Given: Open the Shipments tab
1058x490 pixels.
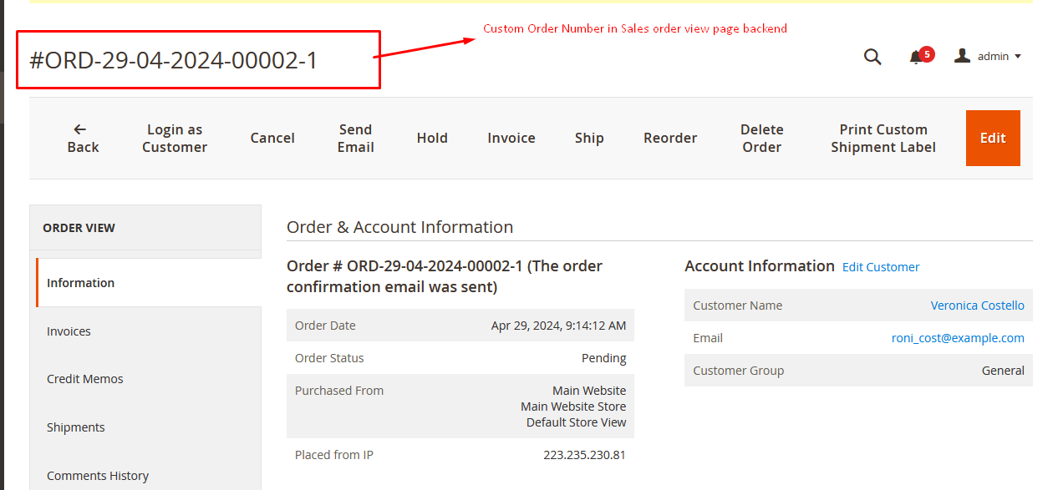Looking at the screenshot, I should pyautogui.click(x=76, y=427).
